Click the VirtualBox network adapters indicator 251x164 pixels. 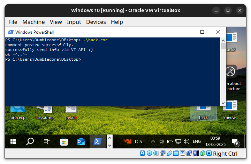pos(163,153)
